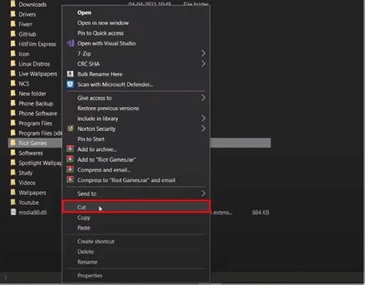Select the Live Wallpapers folder name
Viewport: 365px width, 285px height.
coord(38,74)
